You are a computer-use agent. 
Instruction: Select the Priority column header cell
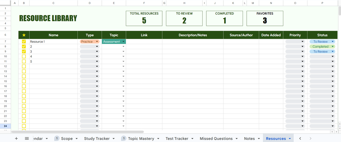[x=295, y=35]
